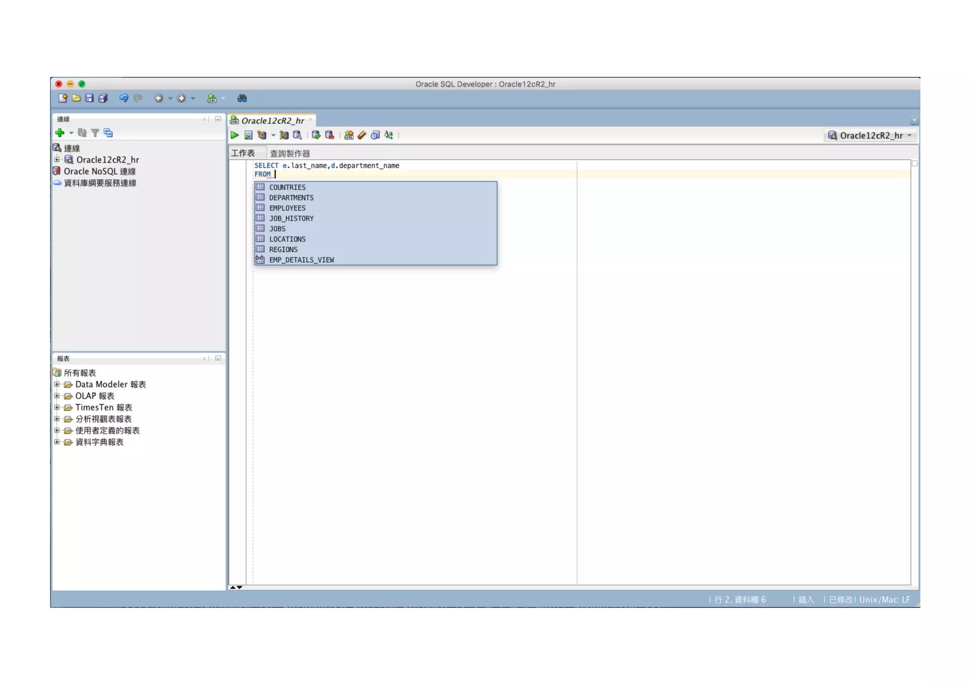Open the Oracle12cR2_hr connection selector combo
Viewport: 971px width, 686px height.
click(870, 136)
